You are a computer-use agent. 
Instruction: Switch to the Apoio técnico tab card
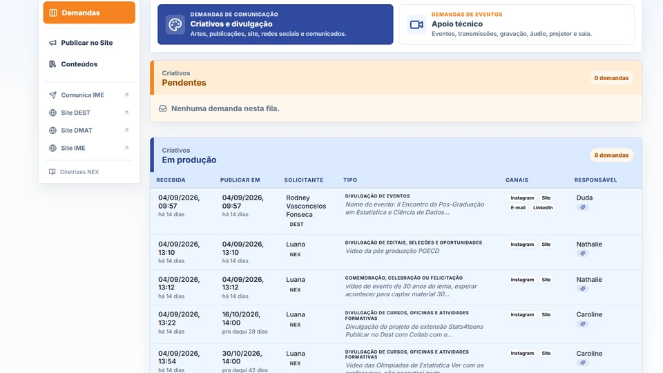[x=517, y=25]
